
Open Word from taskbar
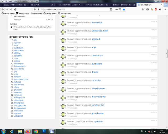pyautogui.click(x=52, y=131)
